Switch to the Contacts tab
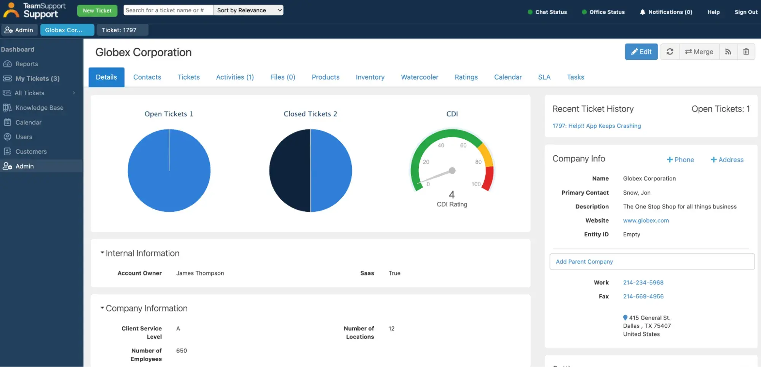The image size is (761, 367). (x=147, y=77)
